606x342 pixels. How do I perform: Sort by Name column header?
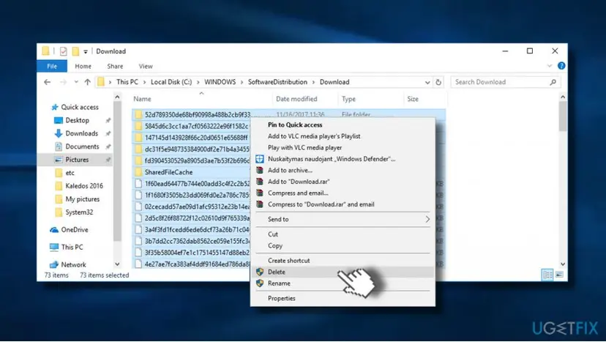click(x=142, y=99)
